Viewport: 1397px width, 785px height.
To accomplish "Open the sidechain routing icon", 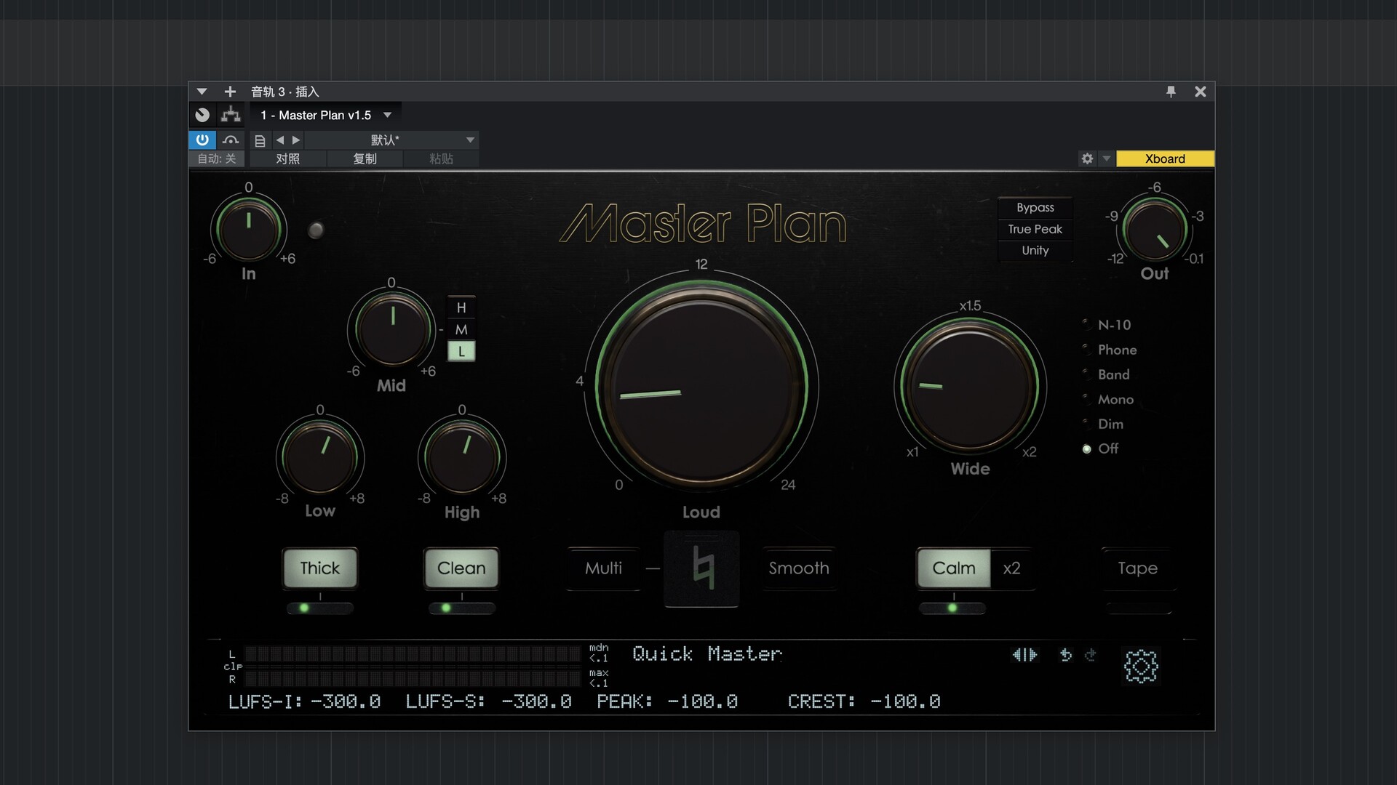I will pos(202,115).
